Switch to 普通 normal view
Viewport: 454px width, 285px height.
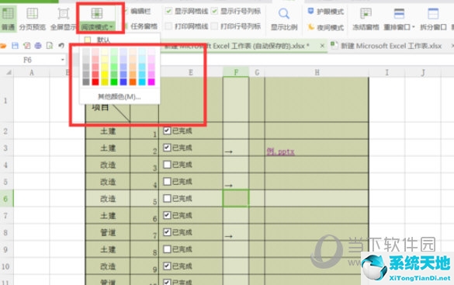(8, 19)
